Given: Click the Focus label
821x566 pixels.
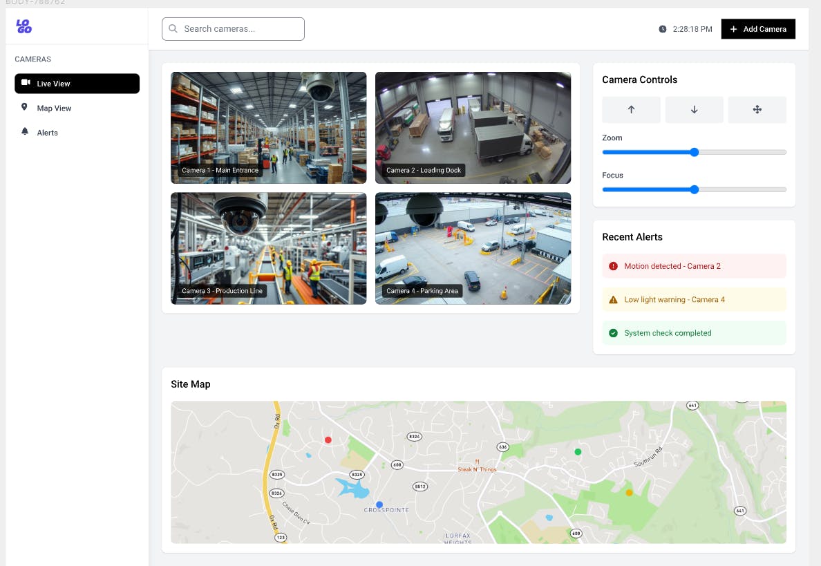Looking at the screenshot, I should (612, 175).
